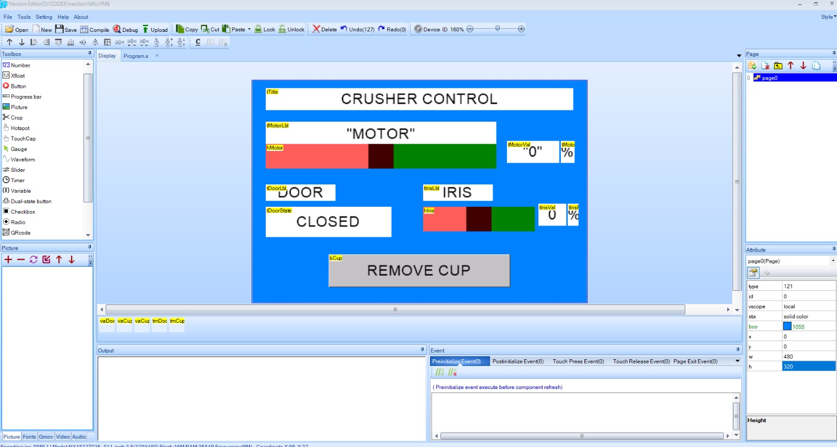The height and width of the screenshot is (447, 837).
Task: Click the bco color swatch 1055
Action: click(787, 326)
